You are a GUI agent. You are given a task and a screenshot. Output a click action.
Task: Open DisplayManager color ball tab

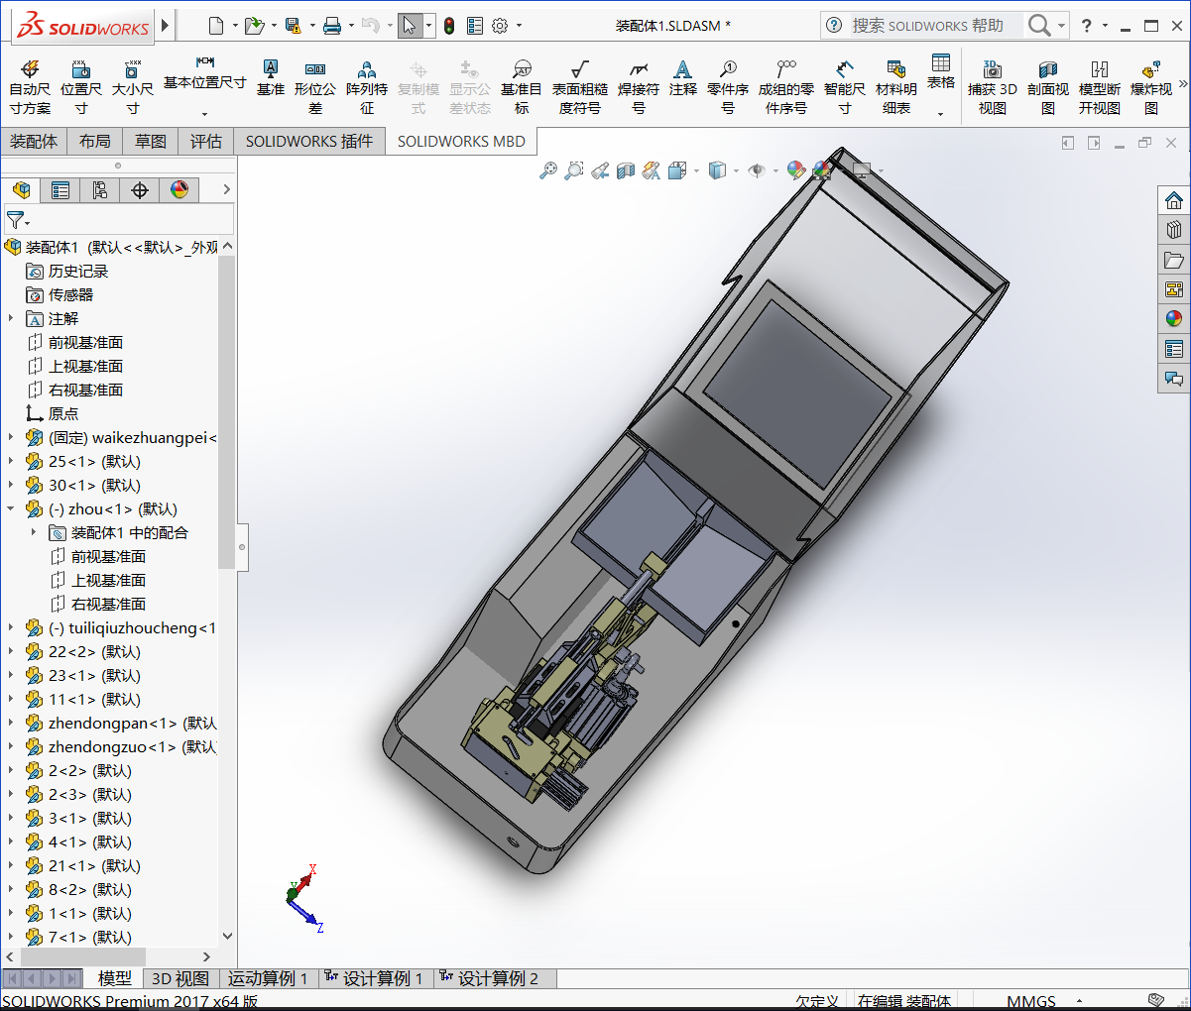tap(179, 190)
